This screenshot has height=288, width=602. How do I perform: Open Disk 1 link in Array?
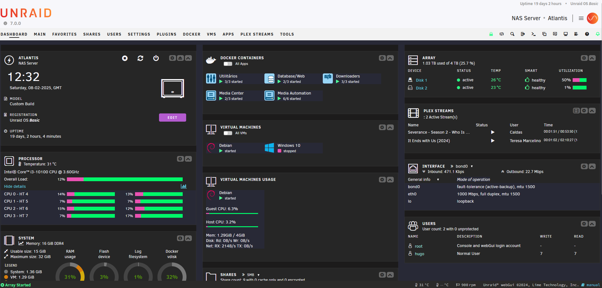pos(421,80)
